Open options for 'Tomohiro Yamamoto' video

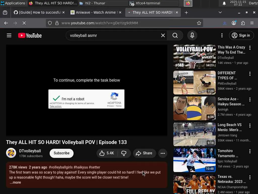(250, 152)
